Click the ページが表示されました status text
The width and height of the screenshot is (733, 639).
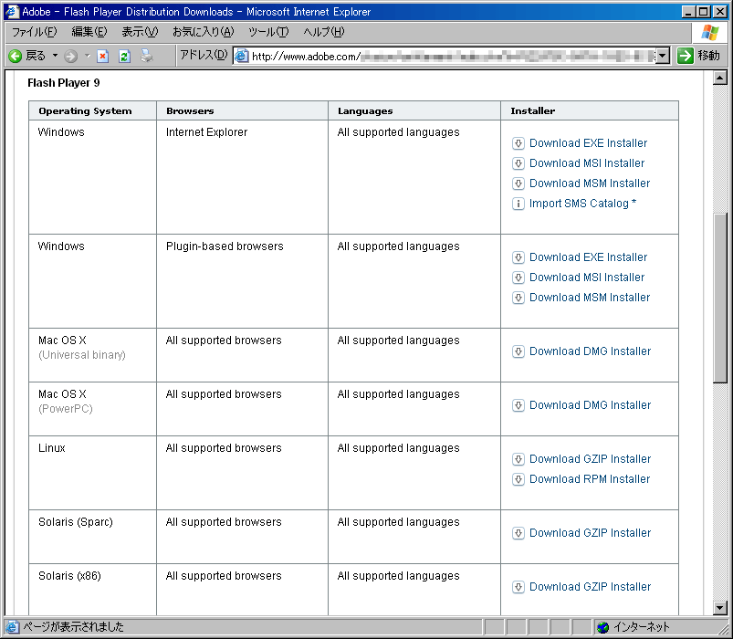point(73,627)
